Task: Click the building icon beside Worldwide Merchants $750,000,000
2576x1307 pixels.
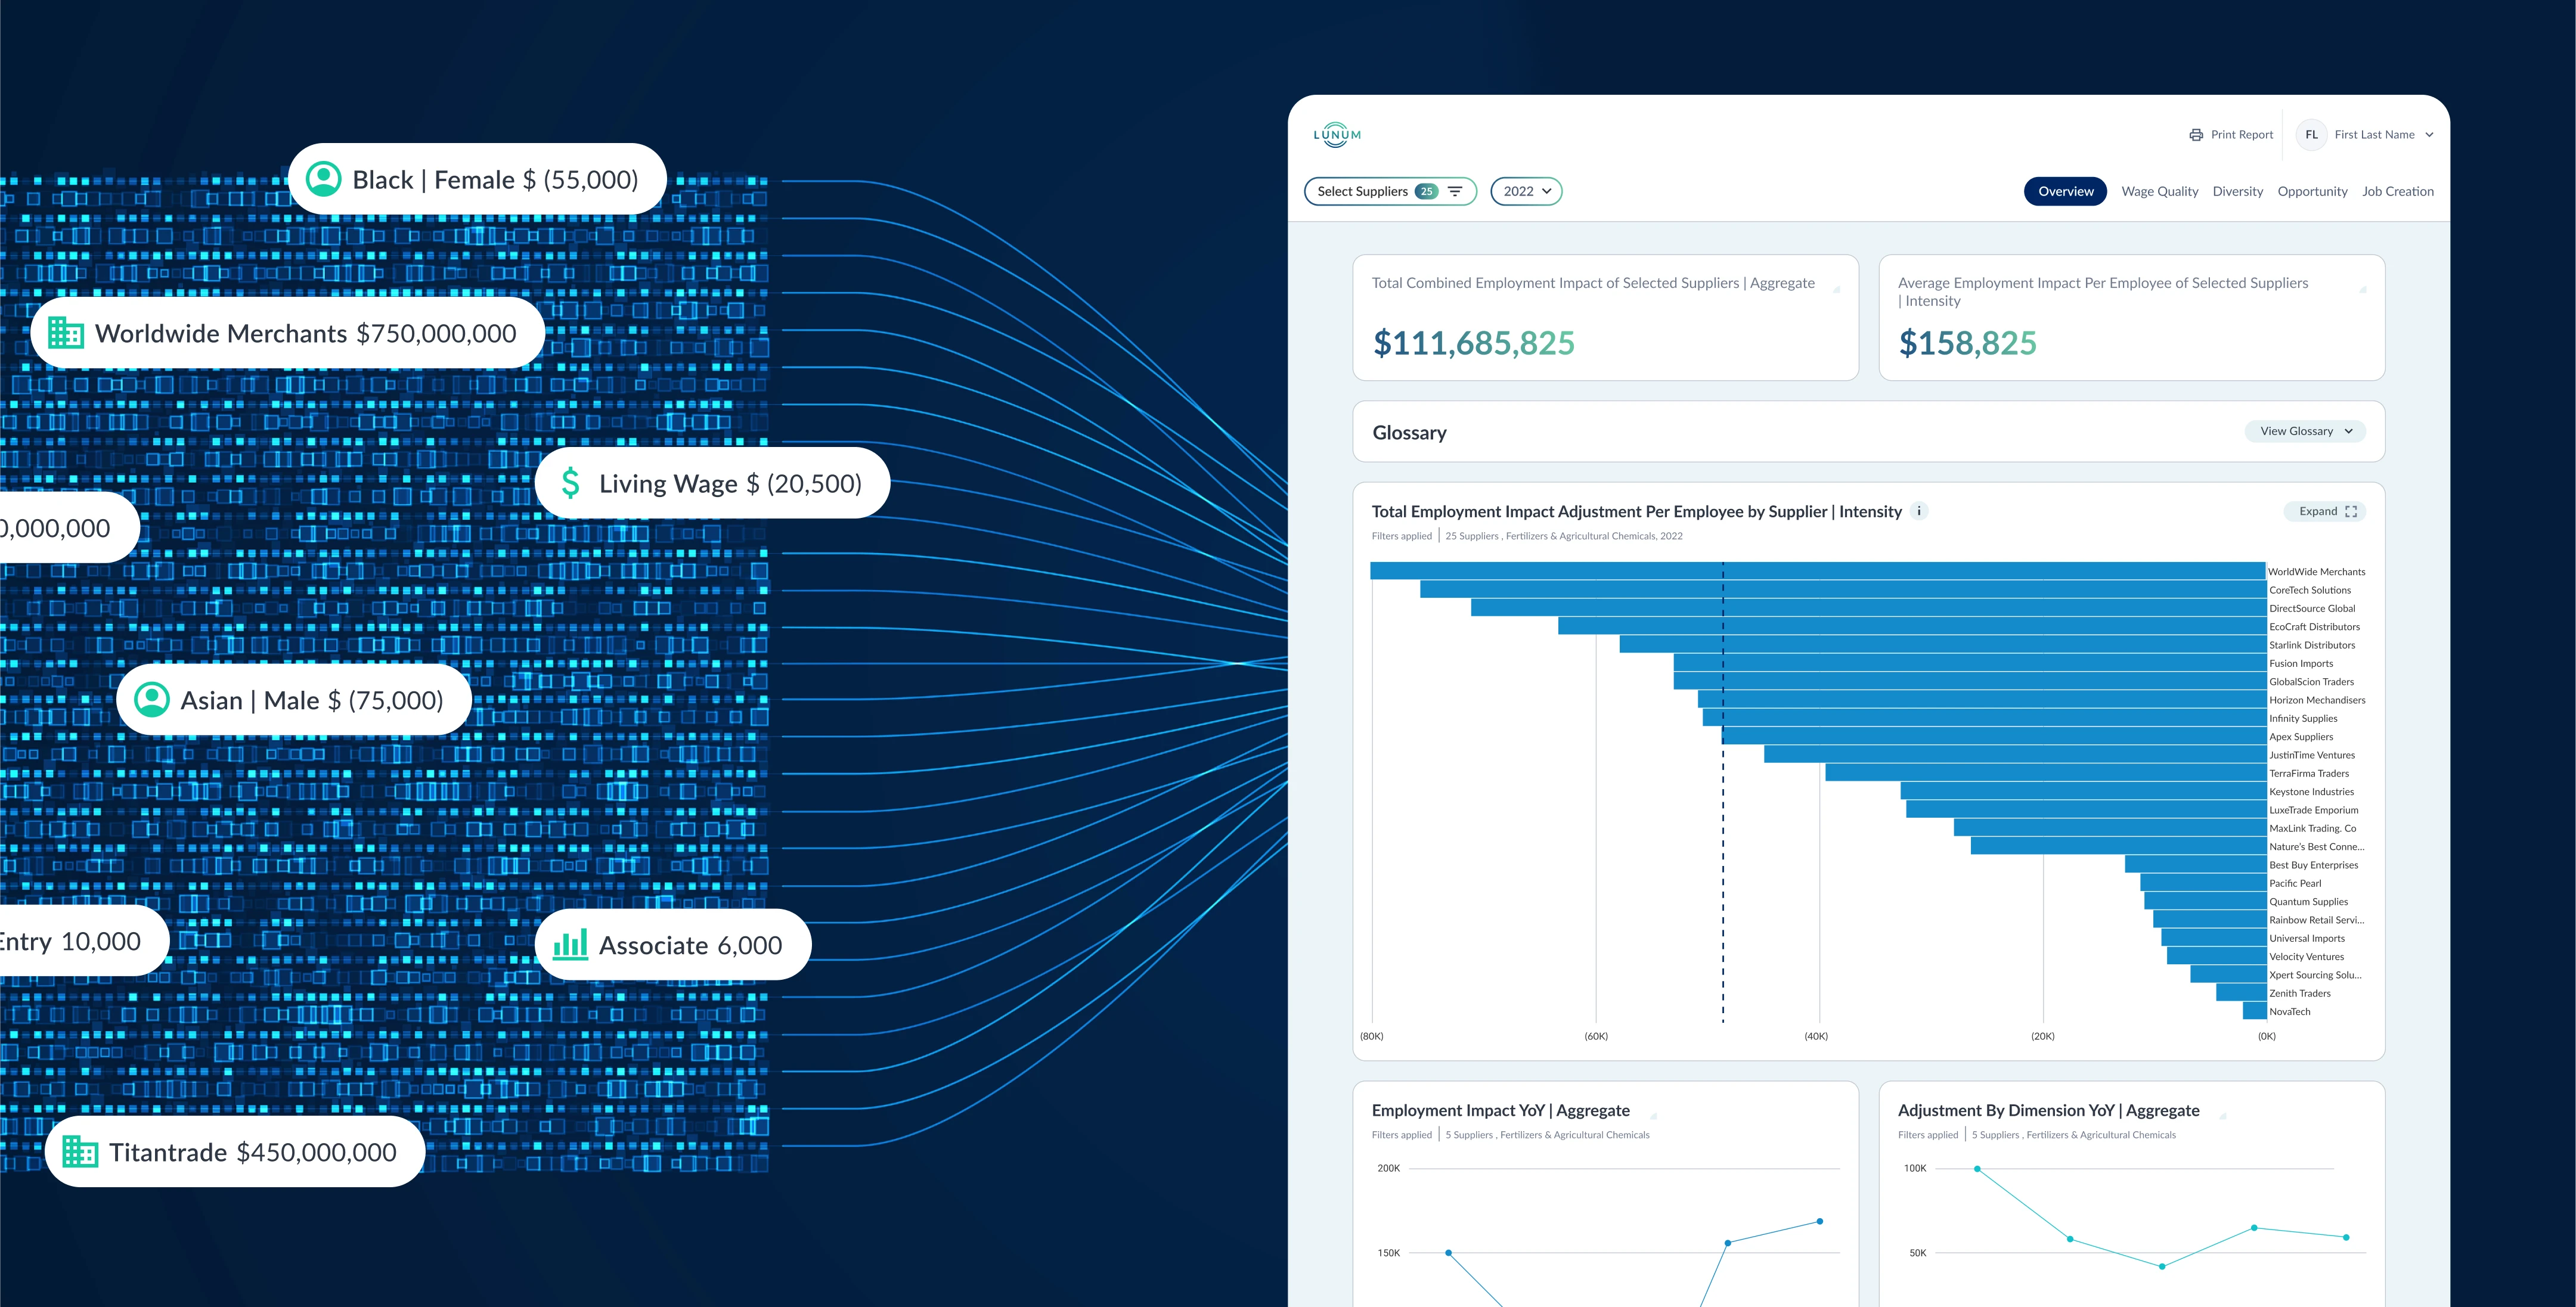Action: (x=66, y=333)
